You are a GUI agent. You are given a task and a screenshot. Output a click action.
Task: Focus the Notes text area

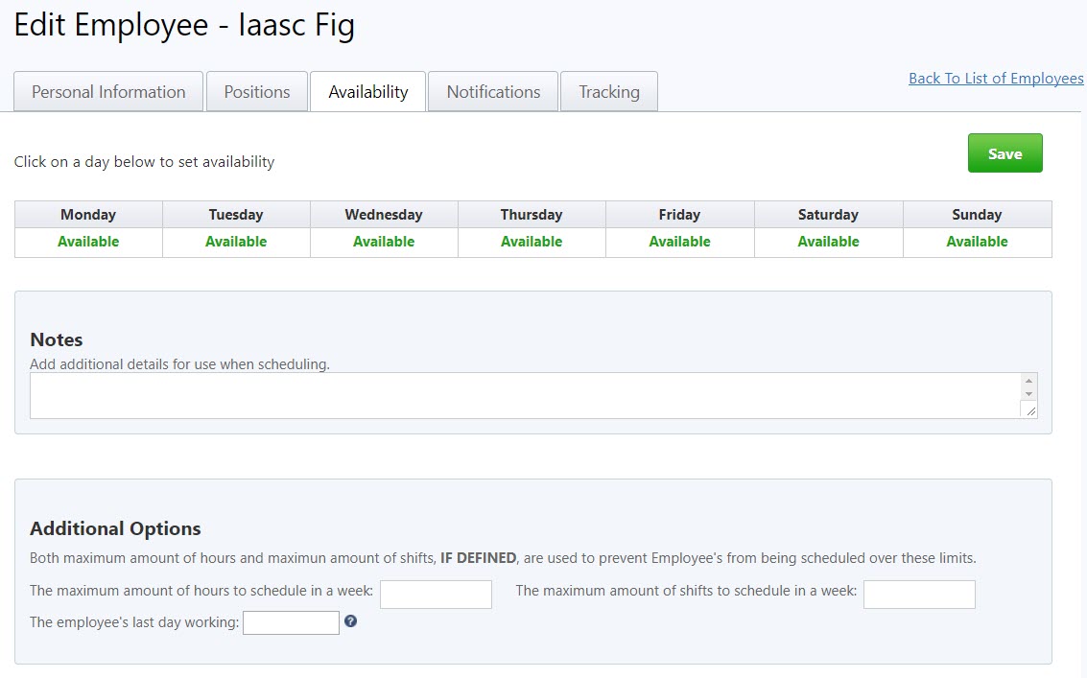523,395
